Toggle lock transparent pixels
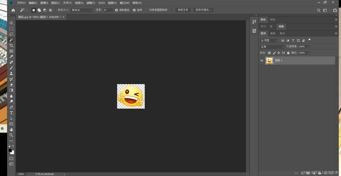This screenshot has height=176, width=341. (x=269, y=53)
